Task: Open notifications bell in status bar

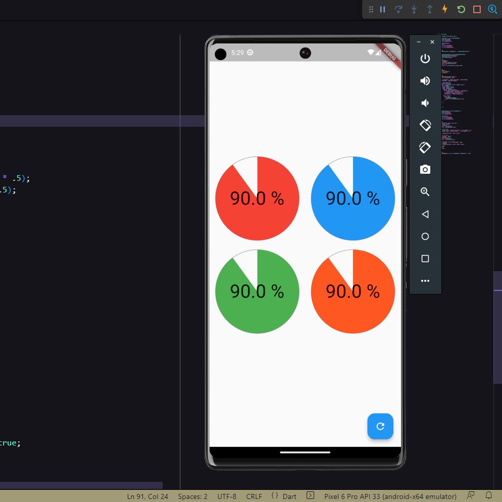Action: click(488, 495)
